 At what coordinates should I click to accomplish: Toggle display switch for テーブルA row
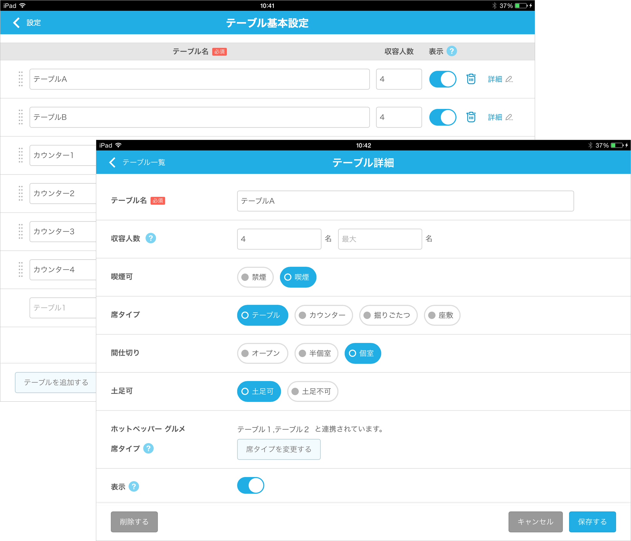point(442,79)
